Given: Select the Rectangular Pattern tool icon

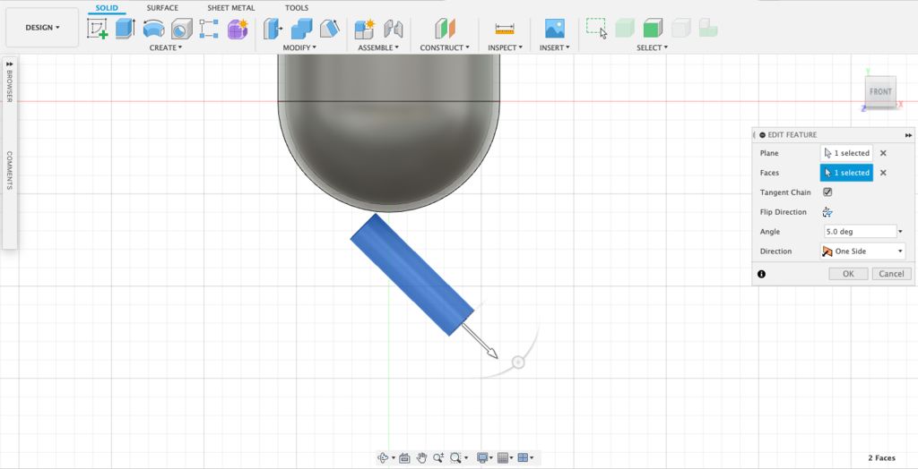Looking at the screenshot, I should point(209,28).
